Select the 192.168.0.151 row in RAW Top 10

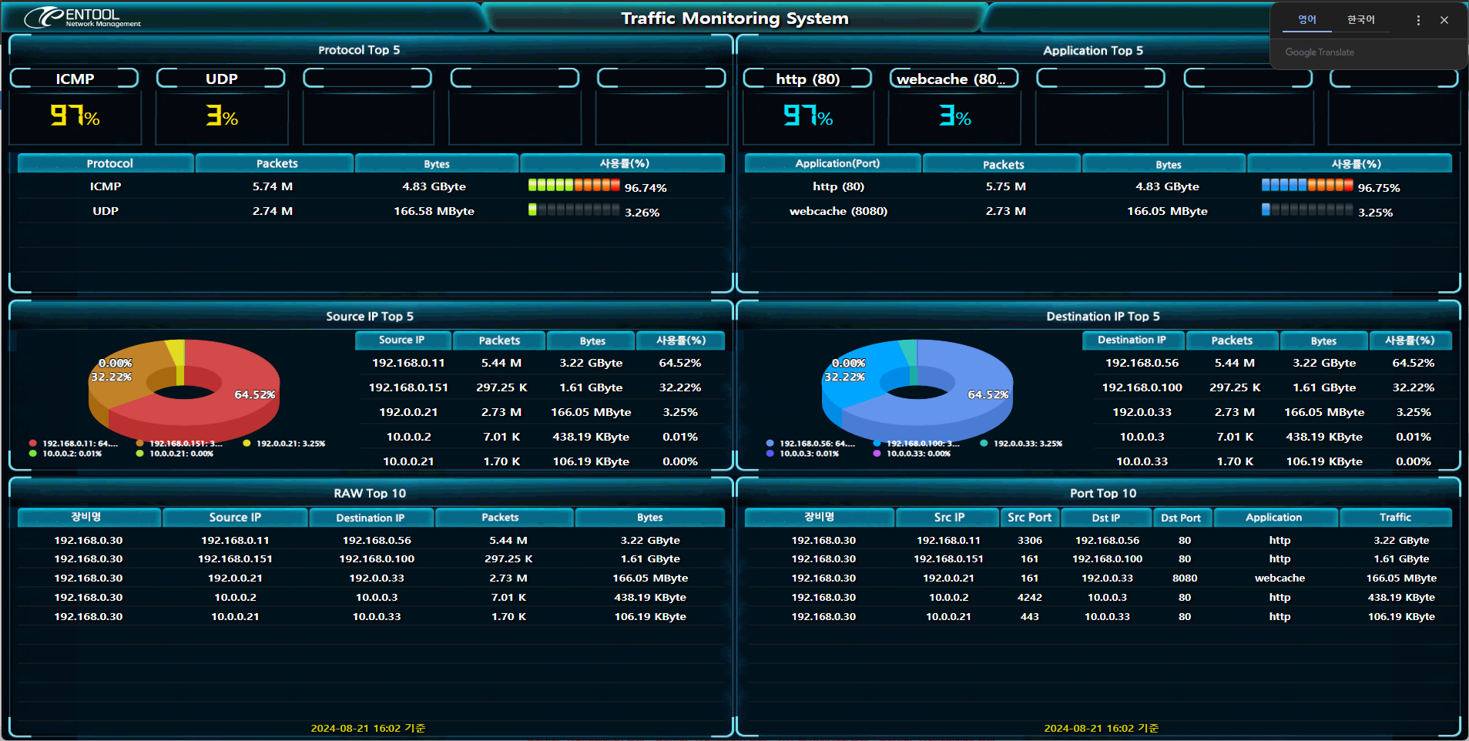[235, 559]
